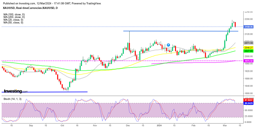Click the red 87.9437 stochastic value label
The width and height of the screenshot is (256, 128).
click(x=248, y=100)
